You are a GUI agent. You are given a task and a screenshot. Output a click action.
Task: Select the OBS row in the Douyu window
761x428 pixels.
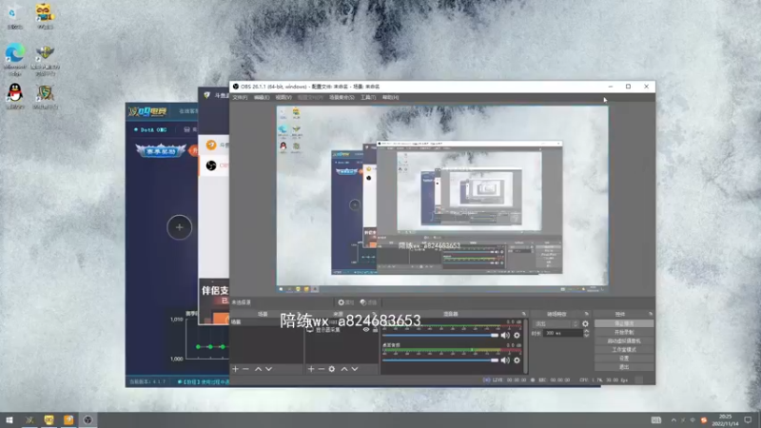coord(214,165)
